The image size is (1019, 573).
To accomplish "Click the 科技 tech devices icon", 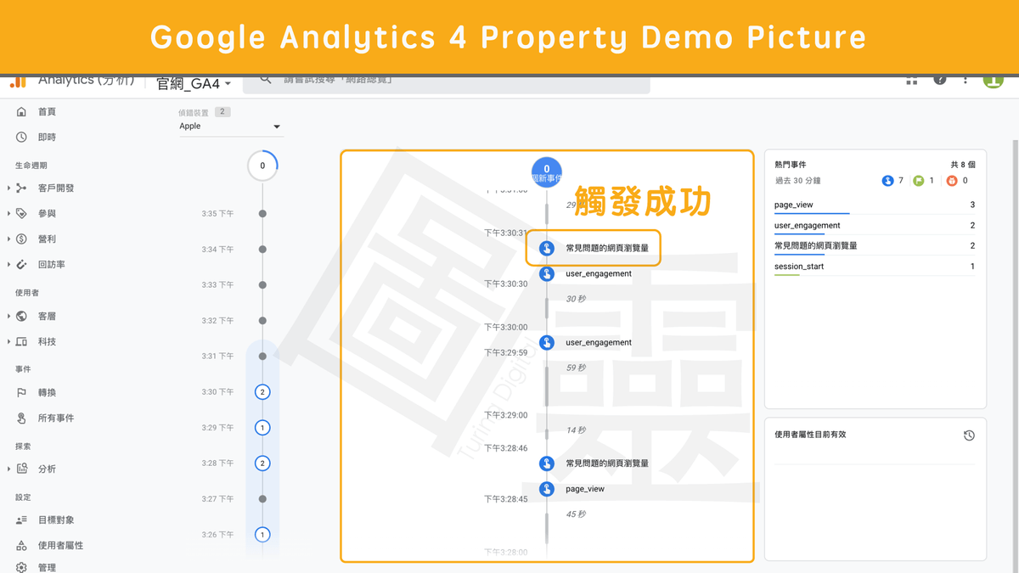I will (21, 341).
